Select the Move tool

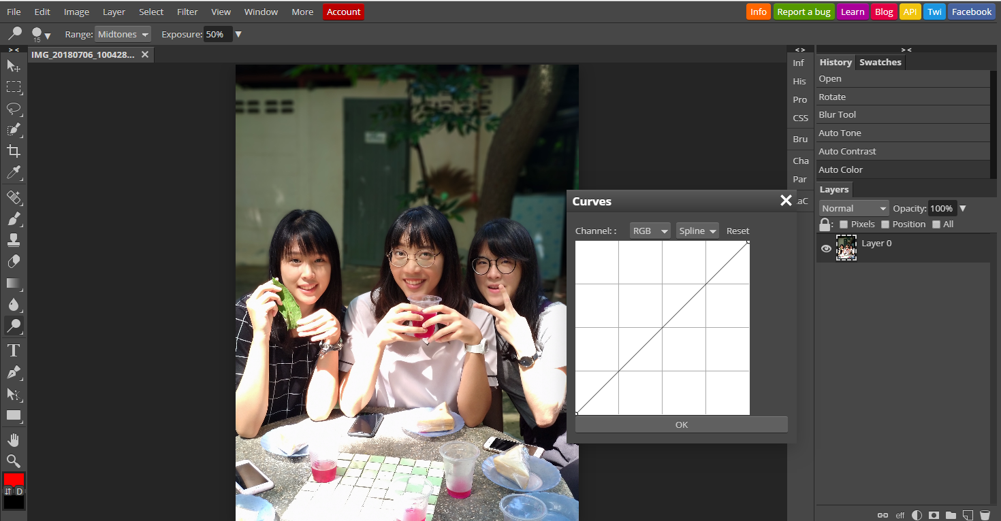[x=14, y=66]
